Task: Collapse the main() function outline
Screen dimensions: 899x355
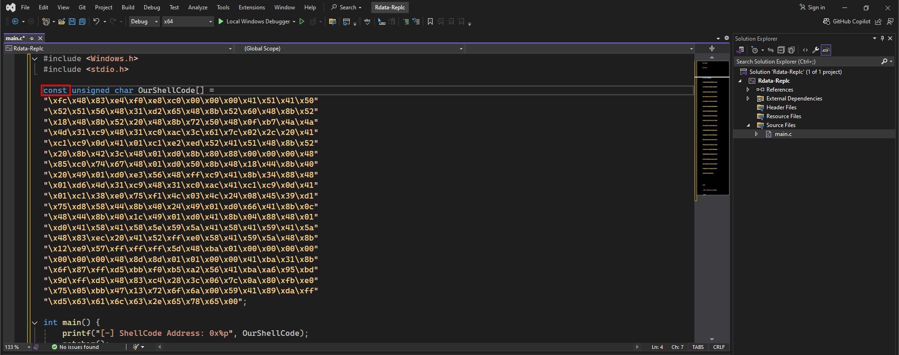Action: 35,323
